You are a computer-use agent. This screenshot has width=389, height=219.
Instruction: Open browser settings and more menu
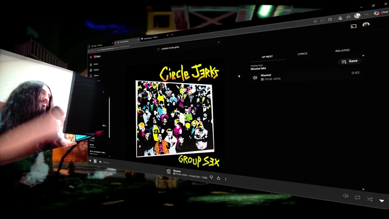coord(367,15)
